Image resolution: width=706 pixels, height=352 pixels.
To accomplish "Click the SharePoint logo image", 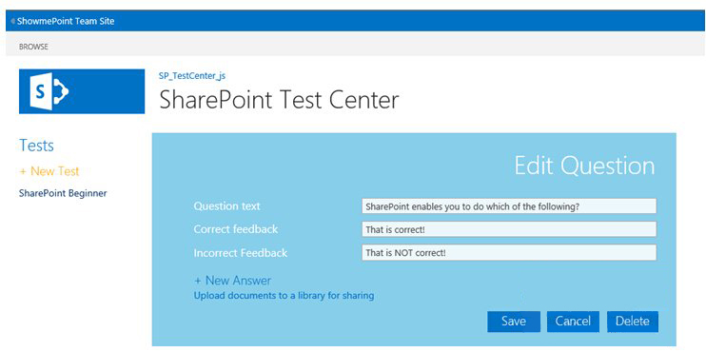I will pos(82,91).
